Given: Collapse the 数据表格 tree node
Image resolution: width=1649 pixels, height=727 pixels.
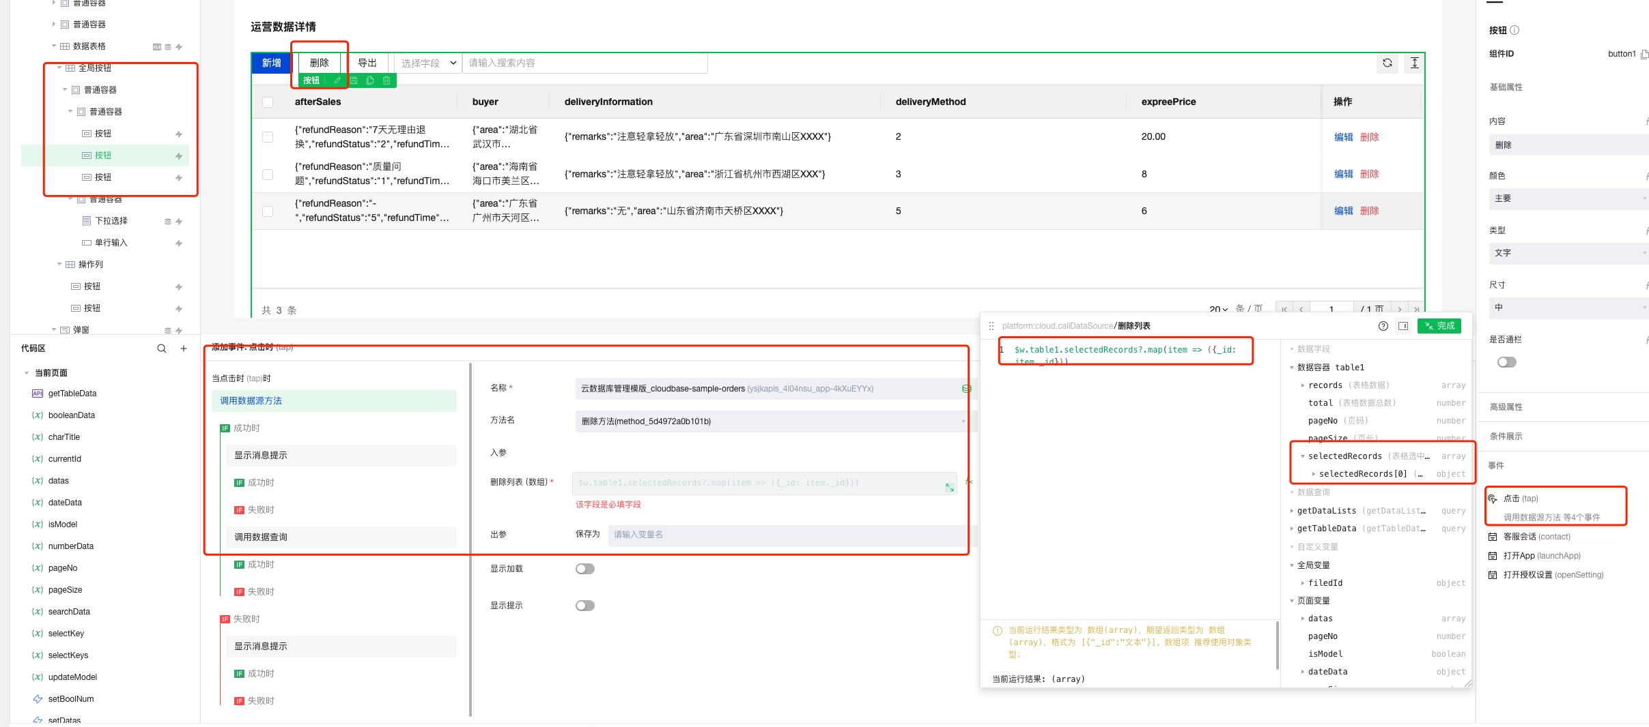Looking at the screenshot, I should 54,46.
